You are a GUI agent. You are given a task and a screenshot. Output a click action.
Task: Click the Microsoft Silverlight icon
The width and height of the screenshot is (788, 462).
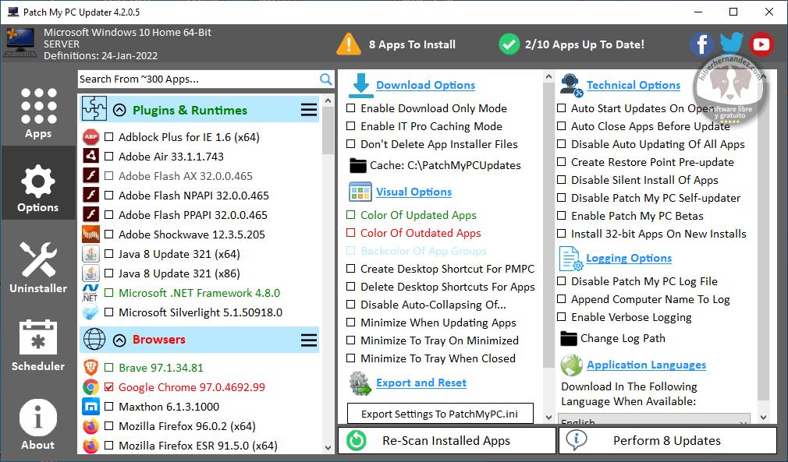[x=91, y=312]
